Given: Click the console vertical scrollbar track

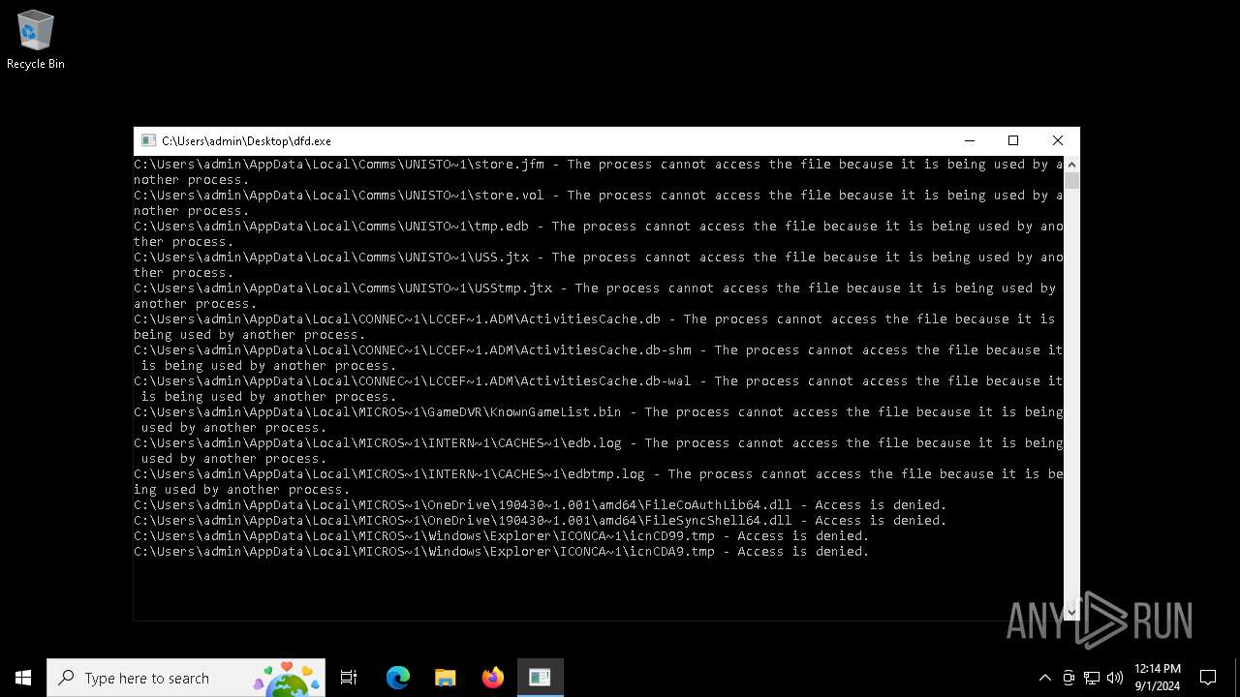Looking at the screenshot, I should point(1071,387).
